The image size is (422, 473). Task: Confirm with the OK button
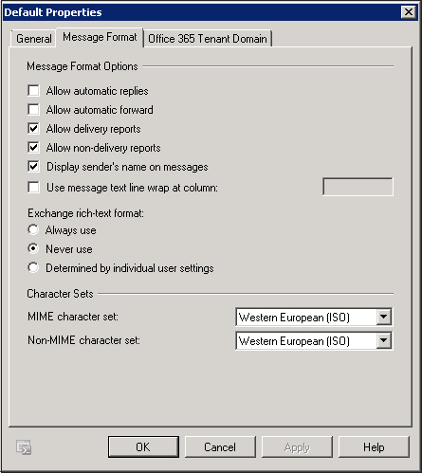point(143,446)
